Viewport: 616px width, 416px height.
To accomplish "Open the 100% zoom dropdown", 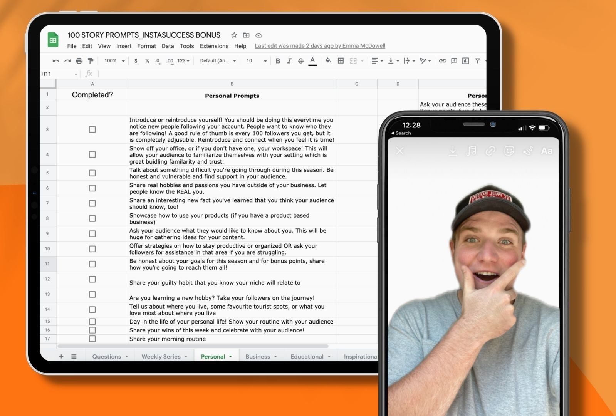I will click(114, 61).
